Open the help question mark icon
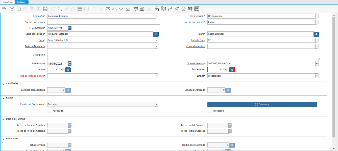The image size is (338, 151). (x=12, y=9)
